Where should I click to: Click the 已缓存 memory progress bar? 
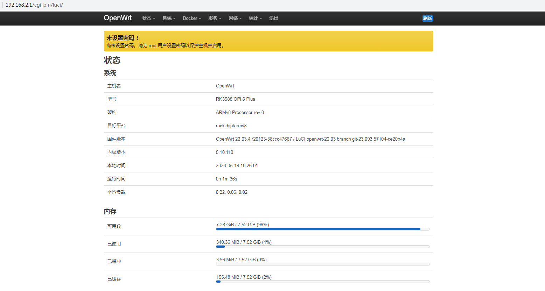pyautogui.click(x=323, y=282)
